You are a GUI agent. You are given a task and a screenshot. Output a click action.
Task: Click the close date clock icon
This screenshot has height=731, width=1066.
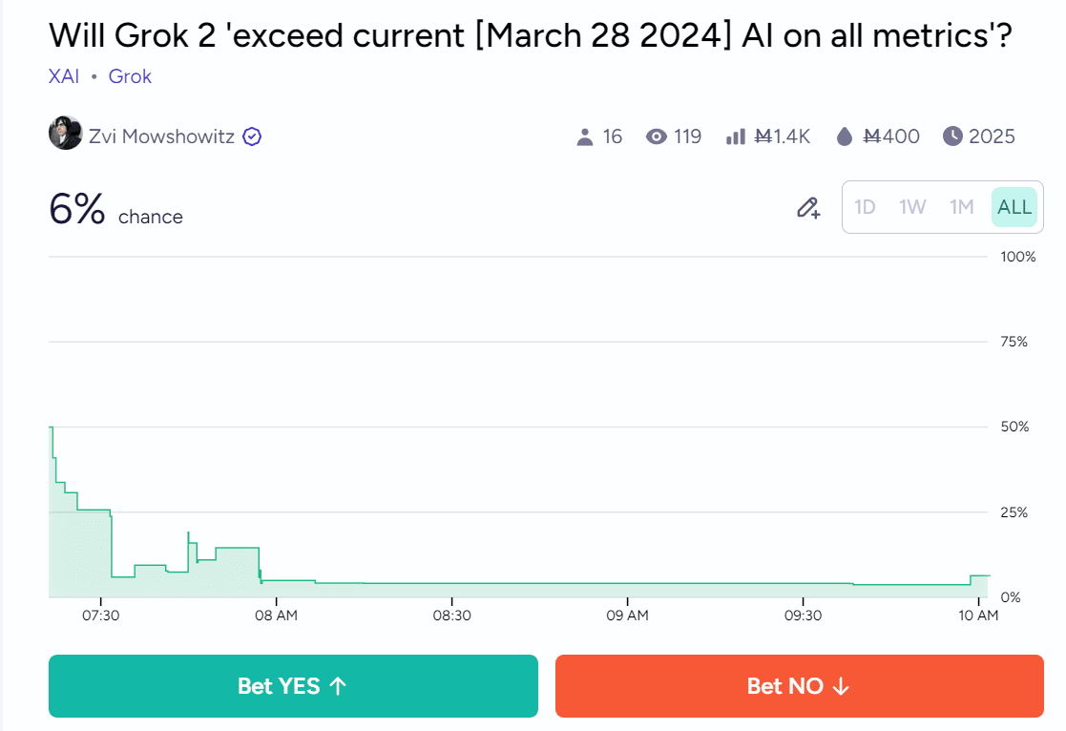(x=952, y=136)
